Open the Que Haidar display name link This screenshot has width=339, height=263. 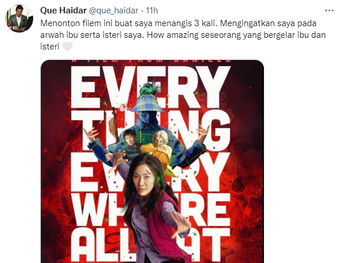(63, 10)
